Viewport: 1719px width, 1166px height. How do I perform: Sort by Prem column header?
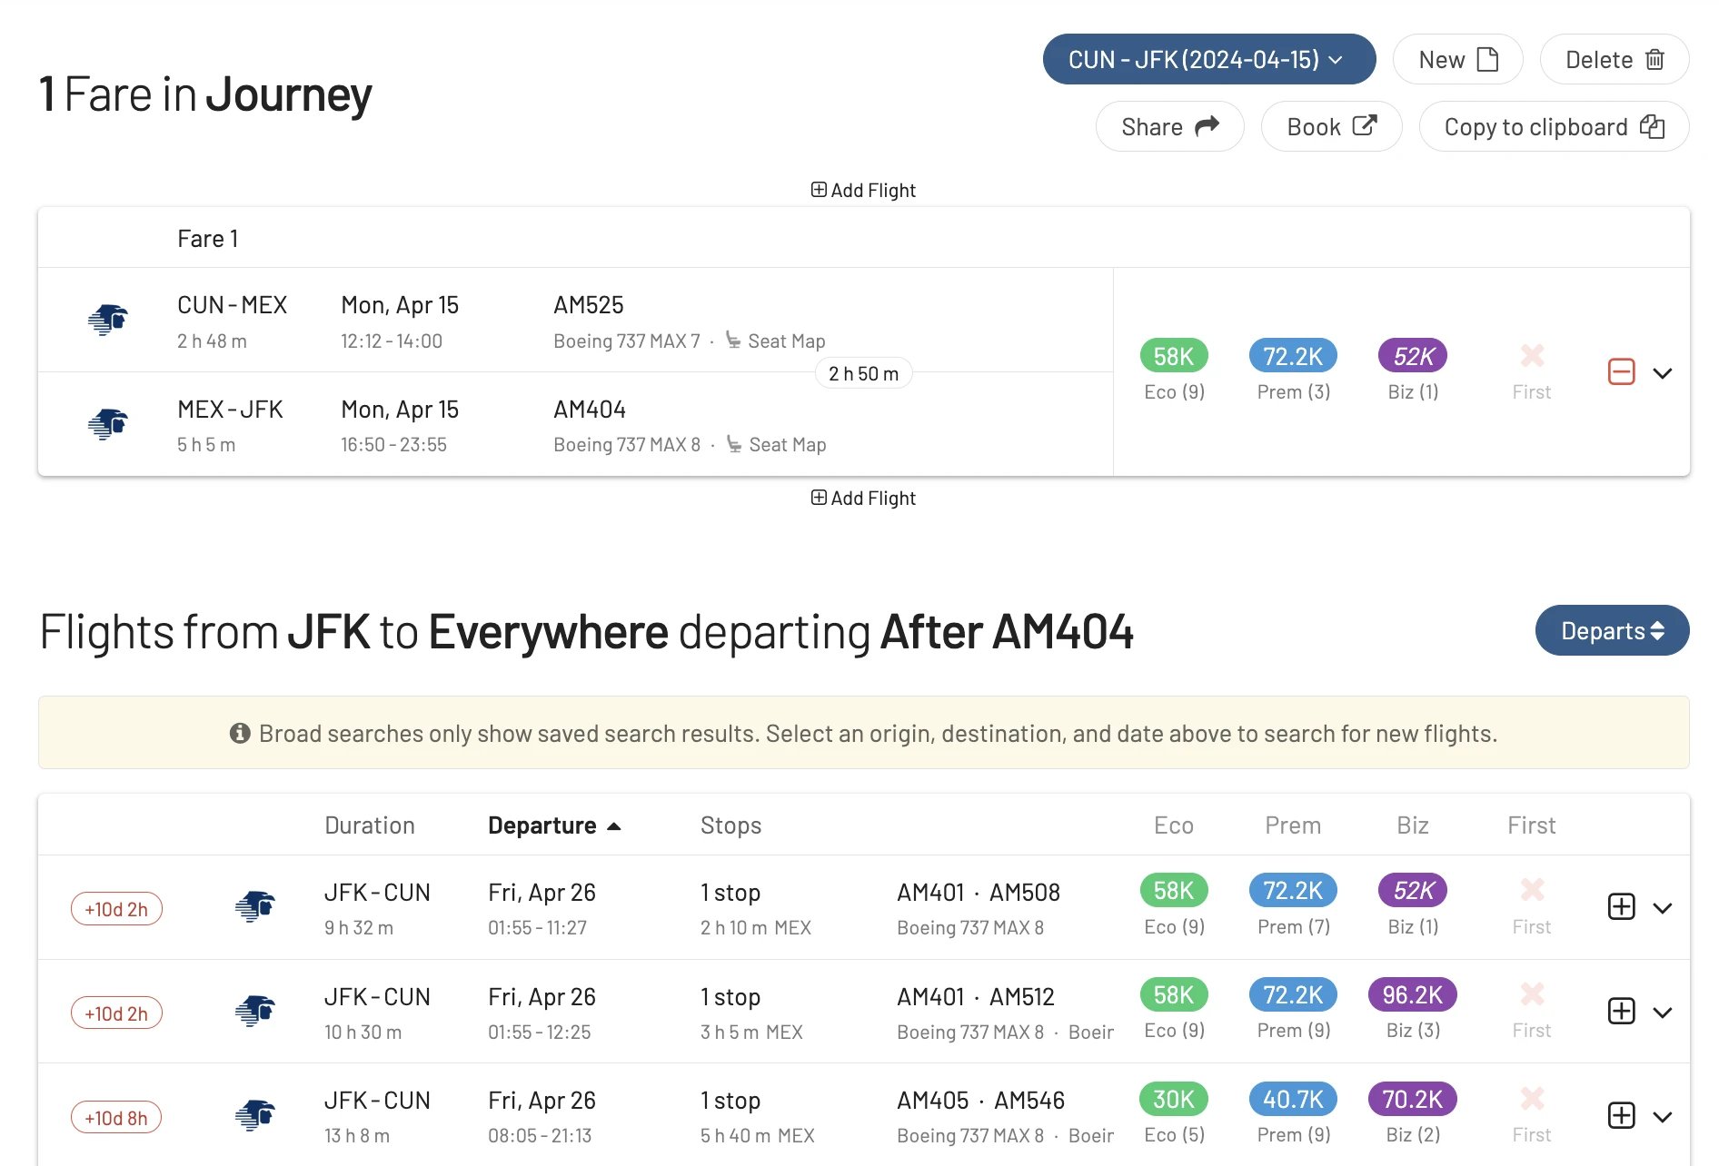click(x=1293, y=825)
